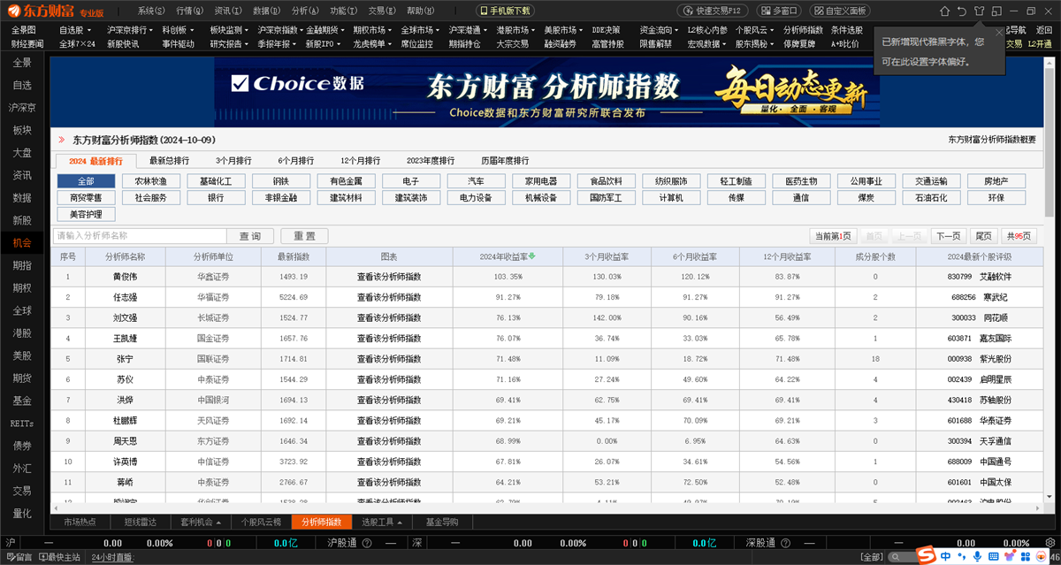Open the 数据(D) menu
Image resolution: width=1061 pixels, height=565 pixels.
point(266,11)
